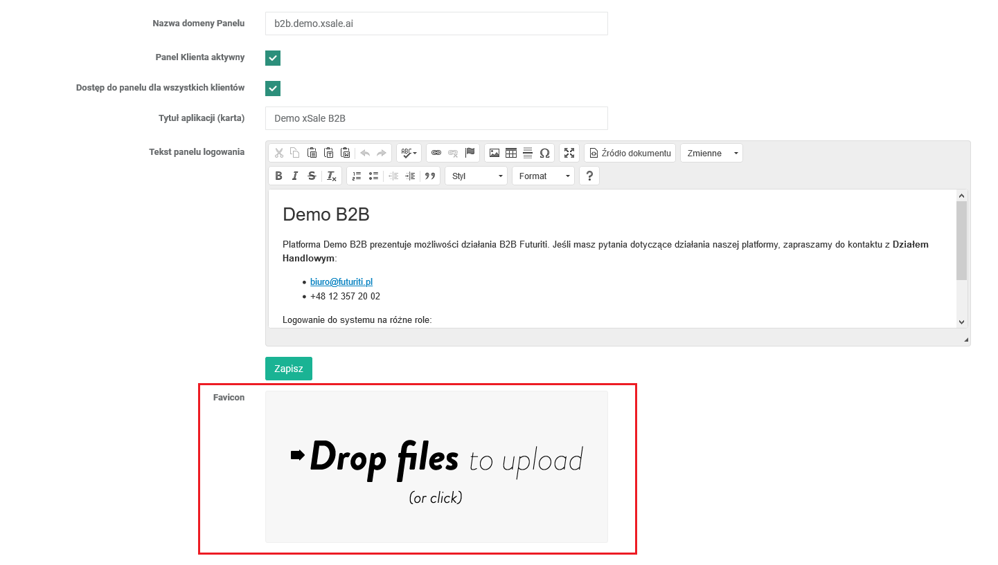Create a bulleted list
Screen dimensions: 998x565
(x=373, y=176)
